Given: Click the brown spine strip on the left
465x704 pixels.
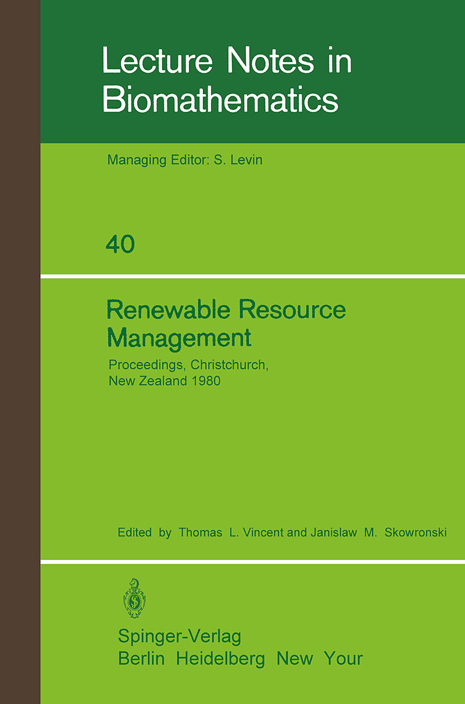Looking at the screenshot, I should pyautogui.click(x=20, y=349).
